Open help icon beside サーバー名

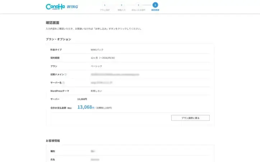point(63,83)
